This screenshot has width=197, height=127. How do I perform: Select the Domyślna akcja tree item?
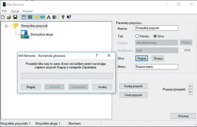point(42,34)
